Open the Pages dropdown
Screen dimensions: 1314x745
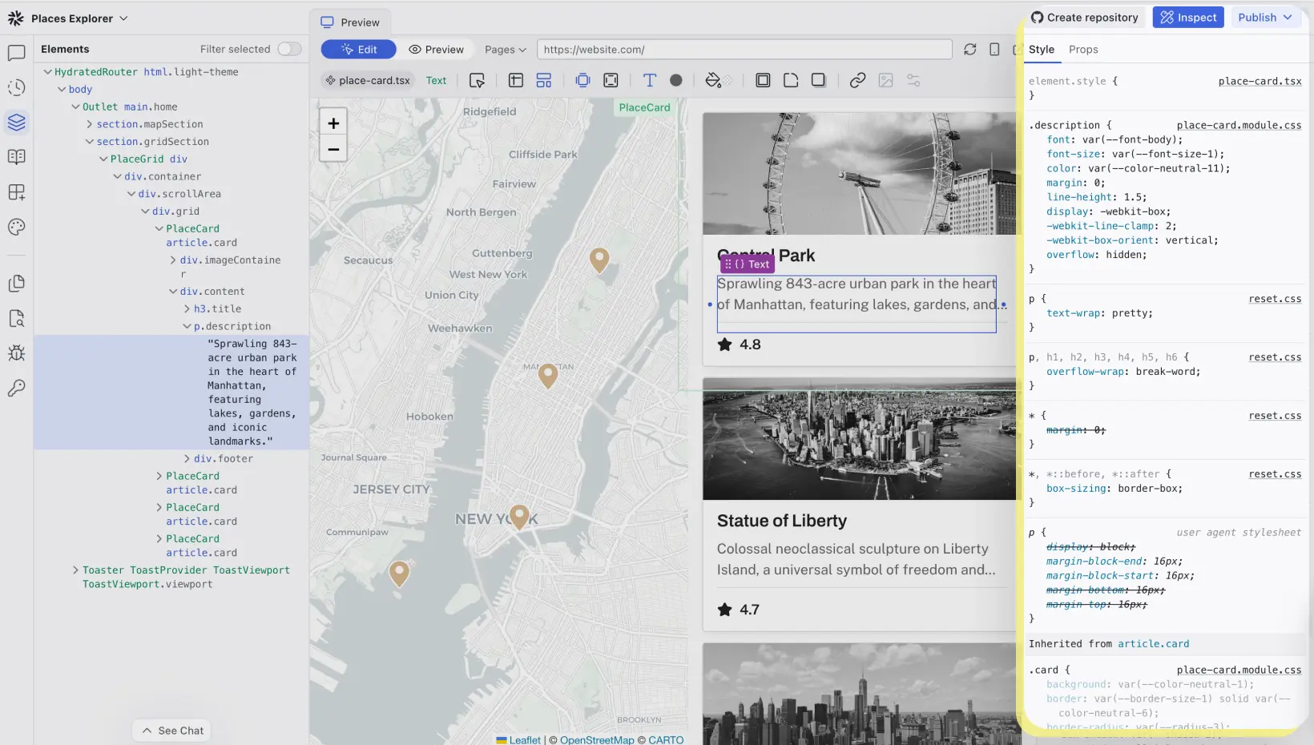click(505, 50)
